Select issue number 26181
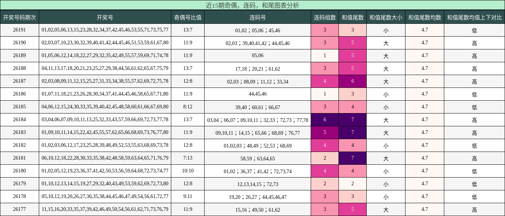 [19, 158]
